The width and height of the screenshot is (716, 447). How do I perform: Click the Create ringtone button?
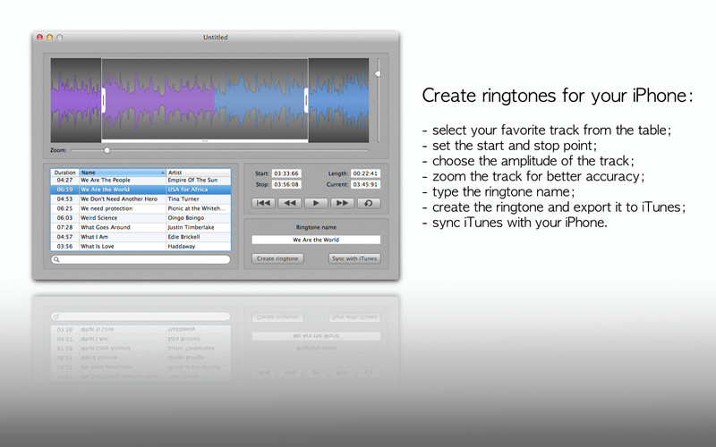(x=277, y=258)
